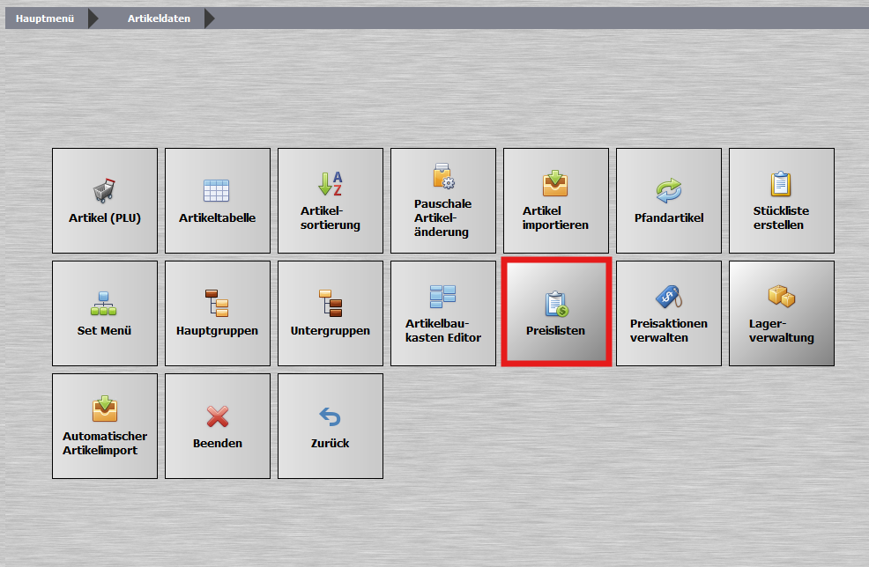Open the Set Menü tile
The height and width of the screenshot is (567, 869).
[105, 313]
